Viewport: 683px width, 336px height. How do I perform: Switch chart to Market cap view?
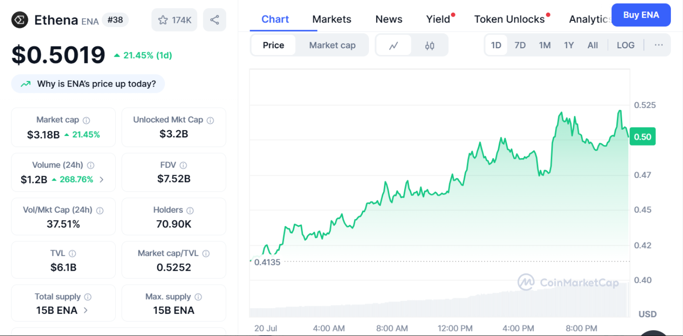tap(332, 45)
